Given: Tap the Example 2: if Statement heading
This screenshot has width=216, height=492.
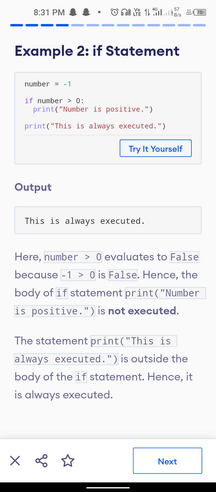Looking at the screenshot, I should [x=97, y=51].
